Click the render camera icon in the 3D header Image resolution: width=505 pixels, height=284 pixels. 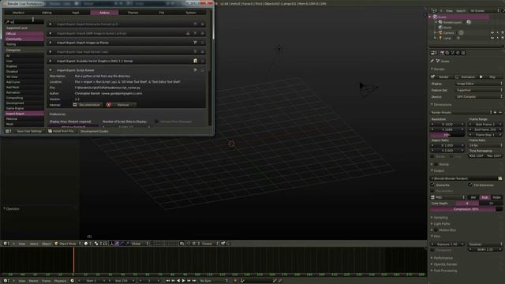223,244
